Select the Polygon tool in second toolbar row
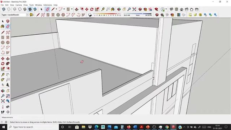 (63, 15)
